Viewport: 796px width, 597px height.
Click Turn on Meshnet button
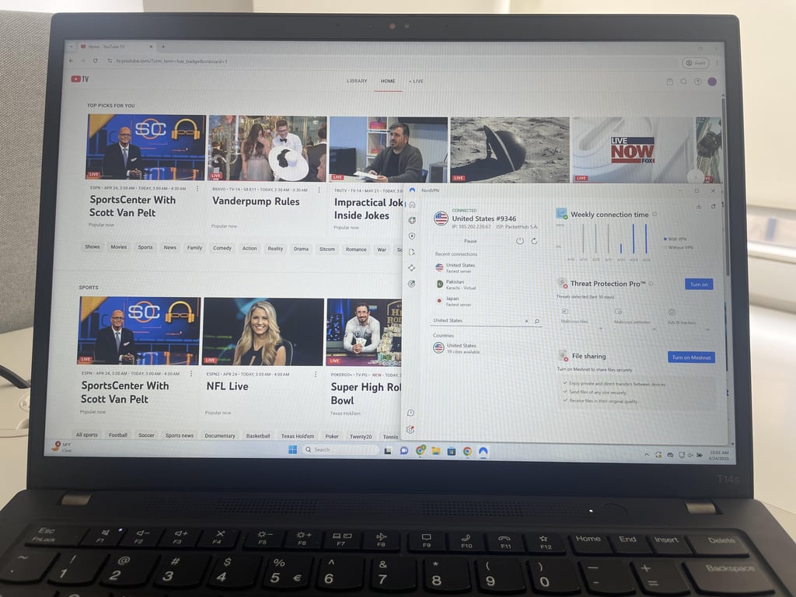691,358
